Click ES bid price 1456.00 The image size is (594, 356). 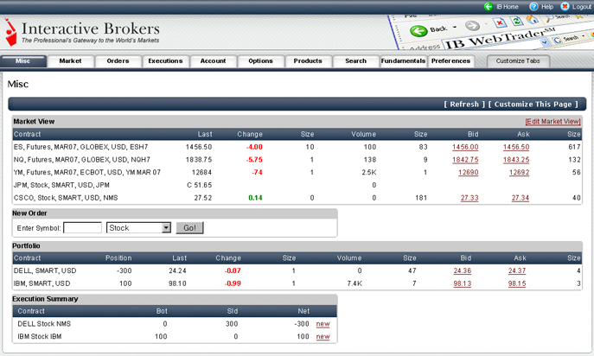[x=465, y=147]
